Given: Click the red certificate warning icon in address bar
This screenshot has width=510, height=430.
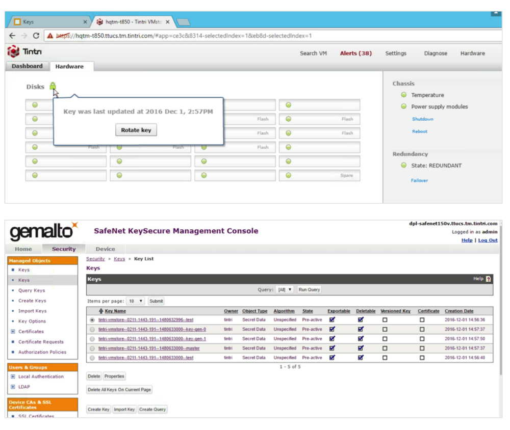Looking at the screenshot, I should pos(50,36).
